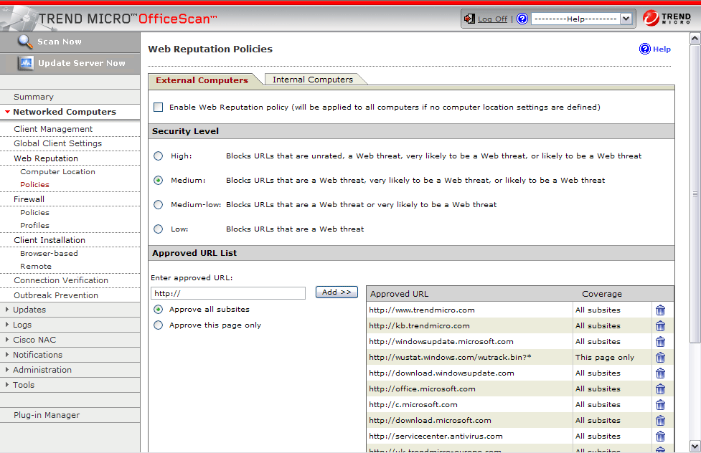Delete download.windowsupdate.com entry

660,373
